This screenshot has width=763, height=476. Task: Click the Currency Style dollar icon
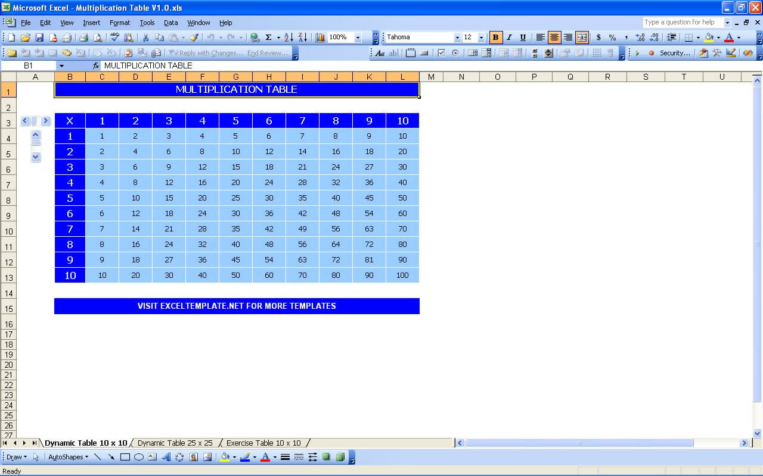pos(598,37)
